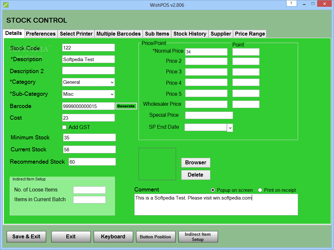The height and width of the screenshot is (250, 334).
Task: Click the Generate barcode button
Action: tap(126, 106)
